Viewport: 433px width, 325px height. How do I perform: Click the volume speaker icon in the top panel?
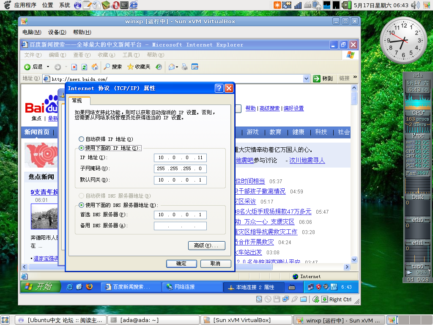tap(415, 5)
